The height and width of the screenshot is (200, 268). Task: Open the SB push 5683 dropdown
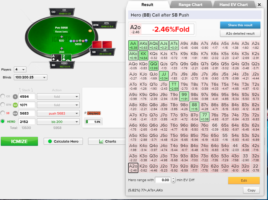[58, 113]
